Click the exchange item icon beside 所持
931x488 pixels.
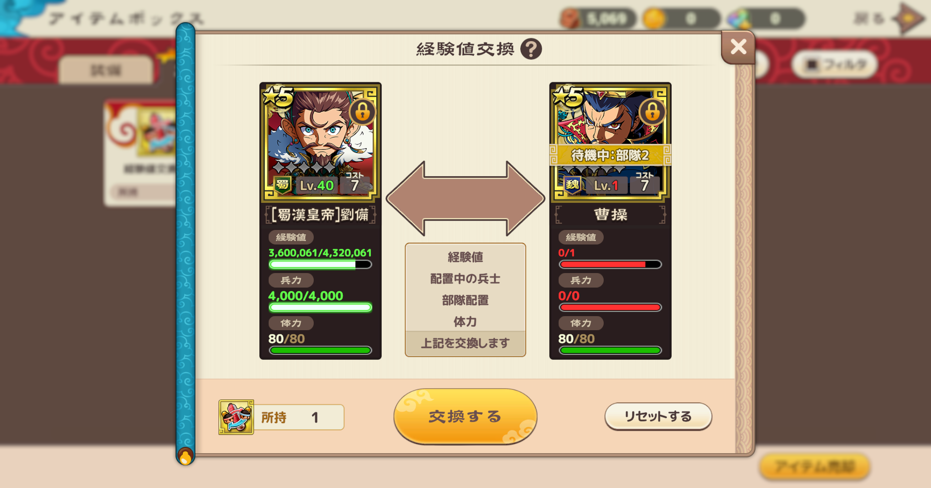(236, 417)
